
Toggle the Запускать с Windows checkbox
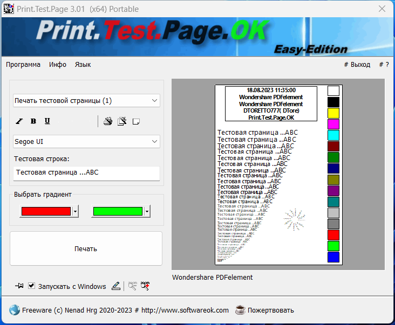(31, 286)
